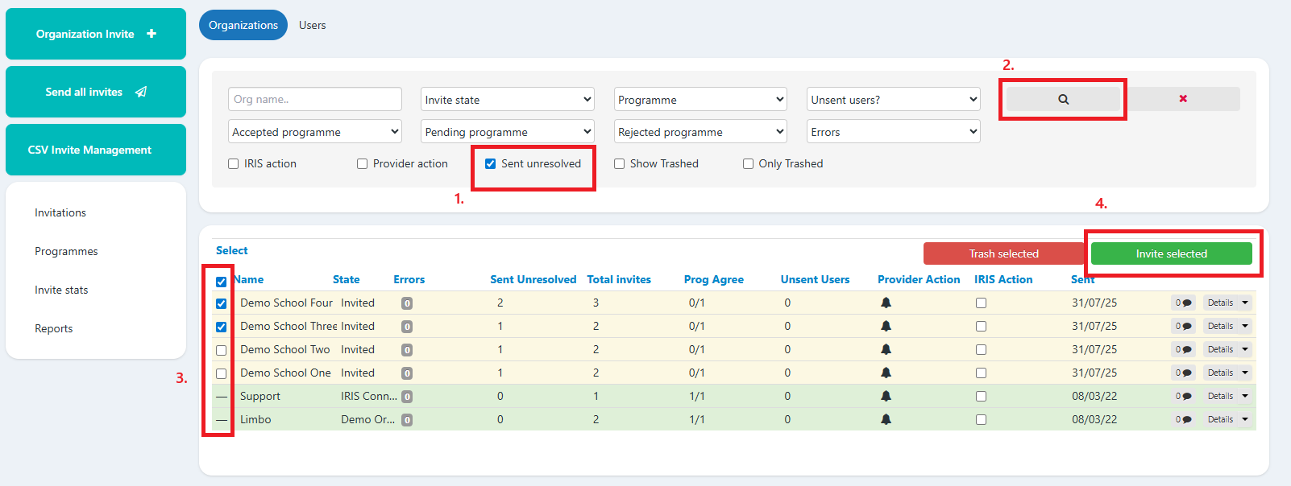
Task: Expand Details arrow for Limbo row
Action: [x=1245, y=419]
